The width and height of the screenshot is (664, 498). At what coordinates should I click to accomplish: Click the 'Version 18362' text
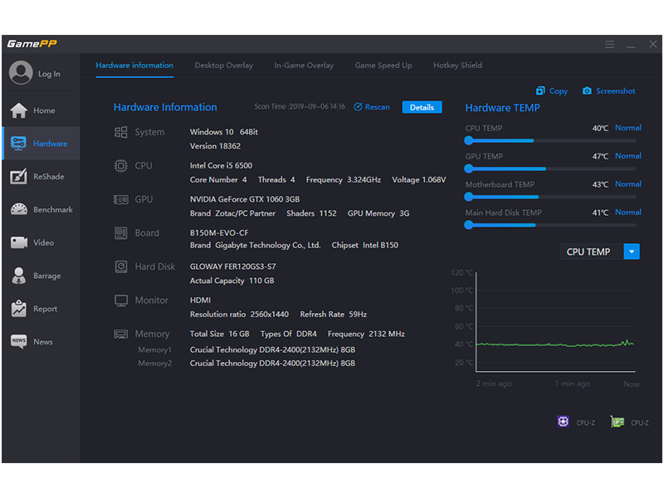[x=215, y=146]
